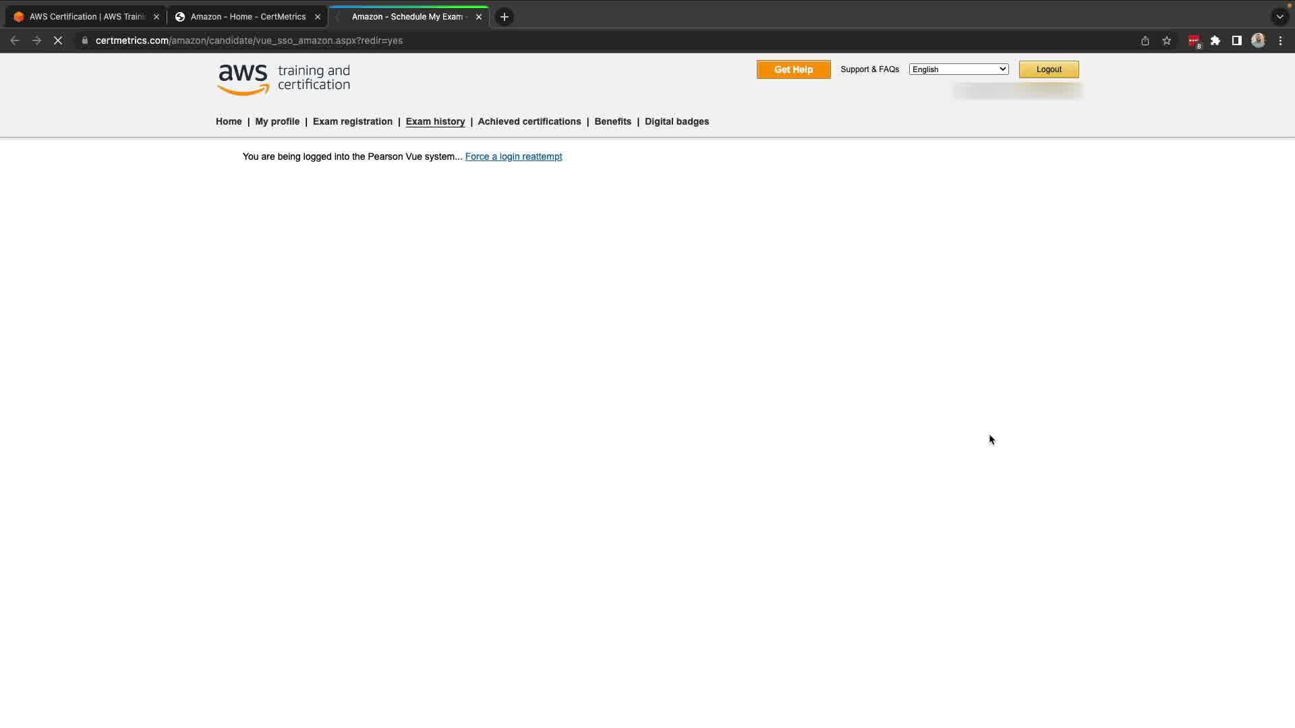
Task: Open the side panel icon
Action: [1236, 40]
